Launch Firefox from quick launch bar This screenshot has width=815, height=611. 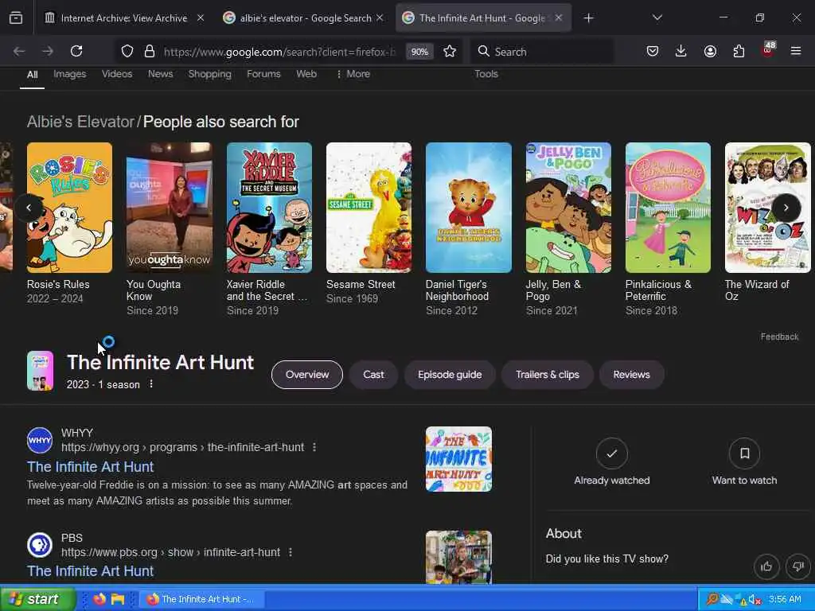tap(99, 599)
